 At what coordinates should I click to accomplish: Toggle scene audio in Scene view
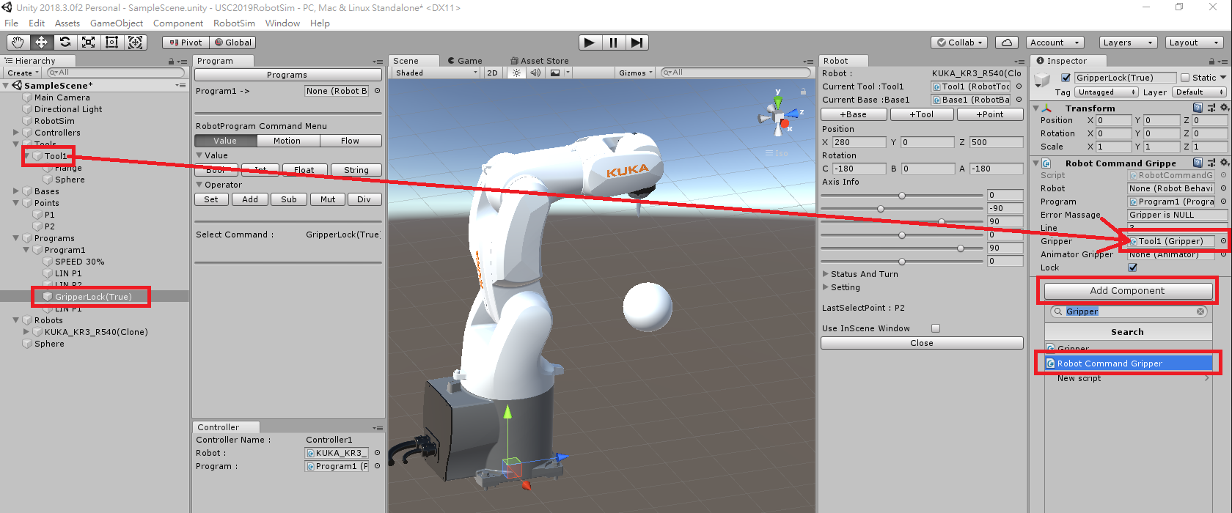click(x=535, y=73)
